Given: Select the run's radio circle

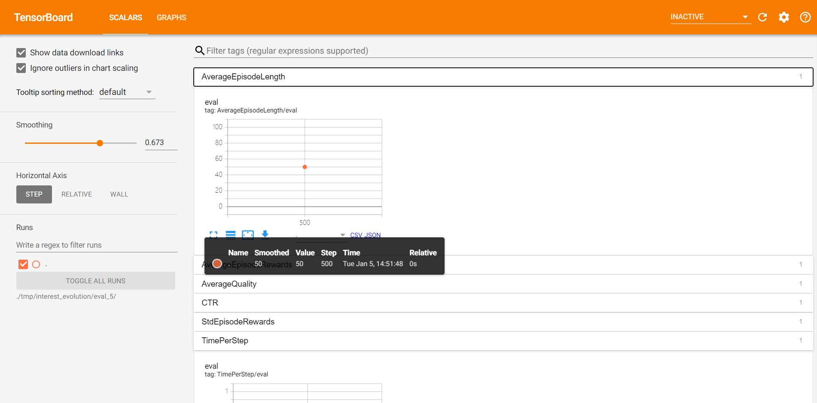Looking at the screenshot, I should 36,264.
